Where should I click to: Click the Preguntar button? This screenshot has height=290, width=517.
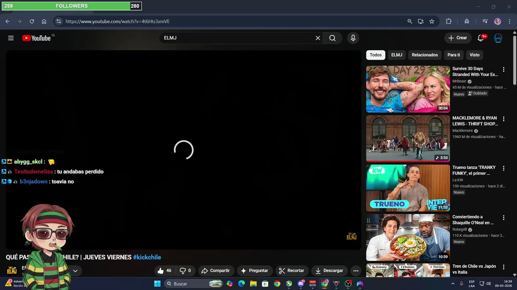click(254, 271)
